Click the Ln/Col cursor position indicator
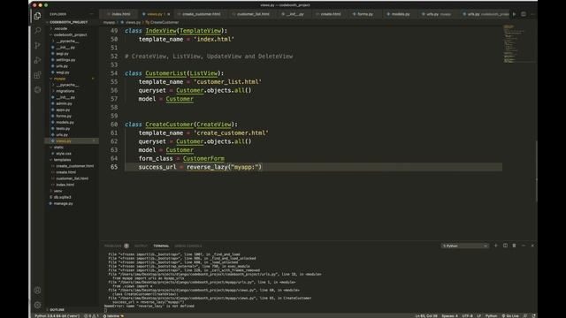566x318 pixels. tap(426, 316)
